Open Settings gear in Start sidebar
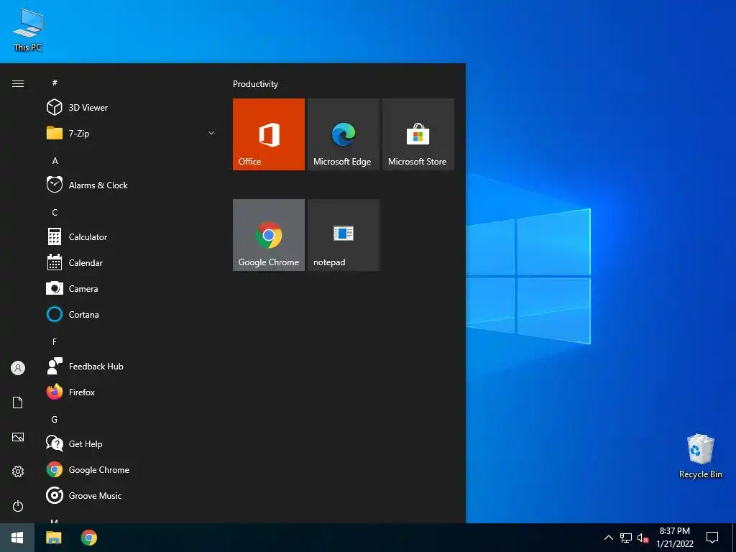Screen dimensions: 736x552 (x=18, y=471)
